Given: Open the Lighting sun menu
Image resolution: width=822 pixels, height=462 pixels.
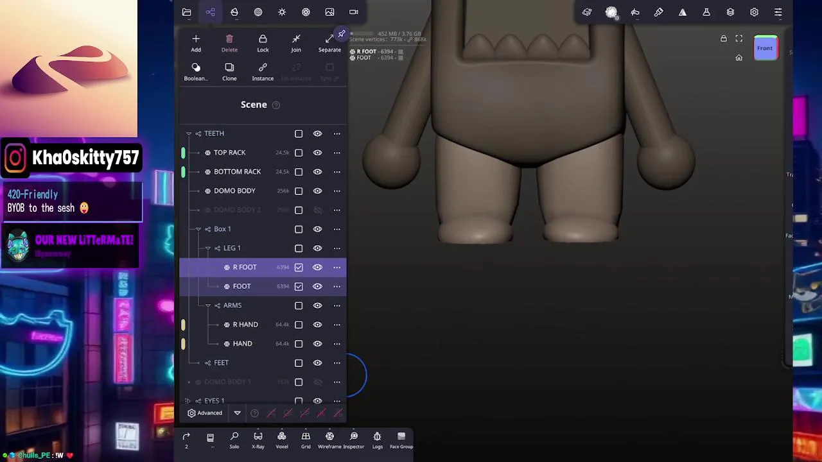Looking at the screenshot, I should point(282,12).
